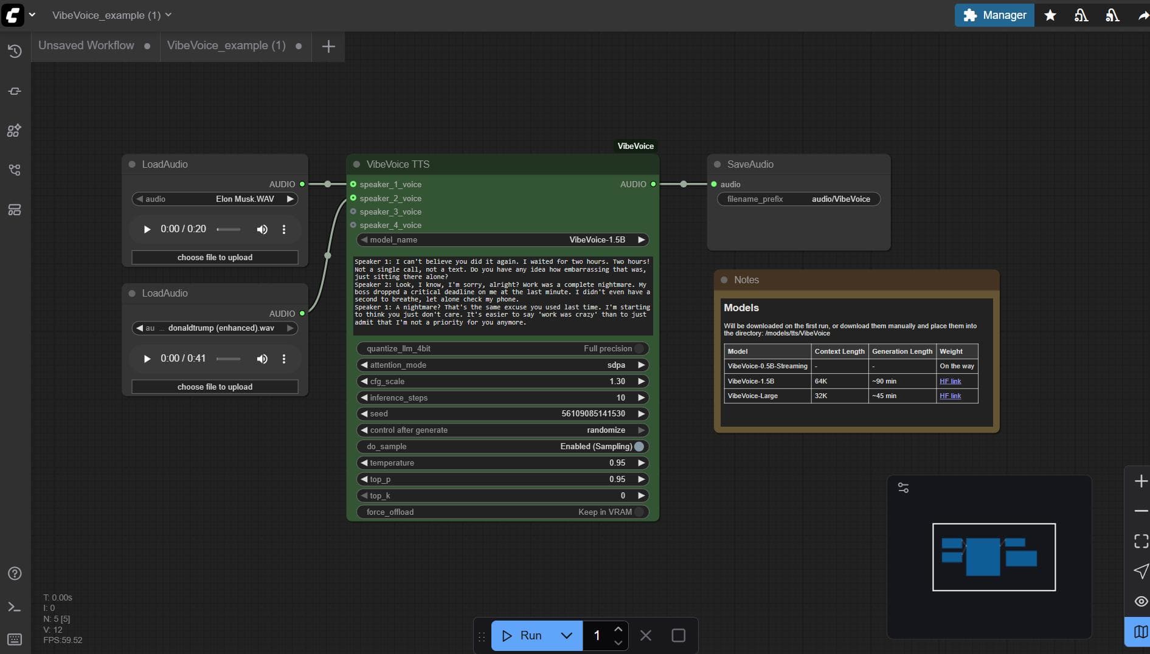The height and width of the screenshot is (654, 1150).
Task: Open the queue history sidebar icon
Action: (15, 51)
